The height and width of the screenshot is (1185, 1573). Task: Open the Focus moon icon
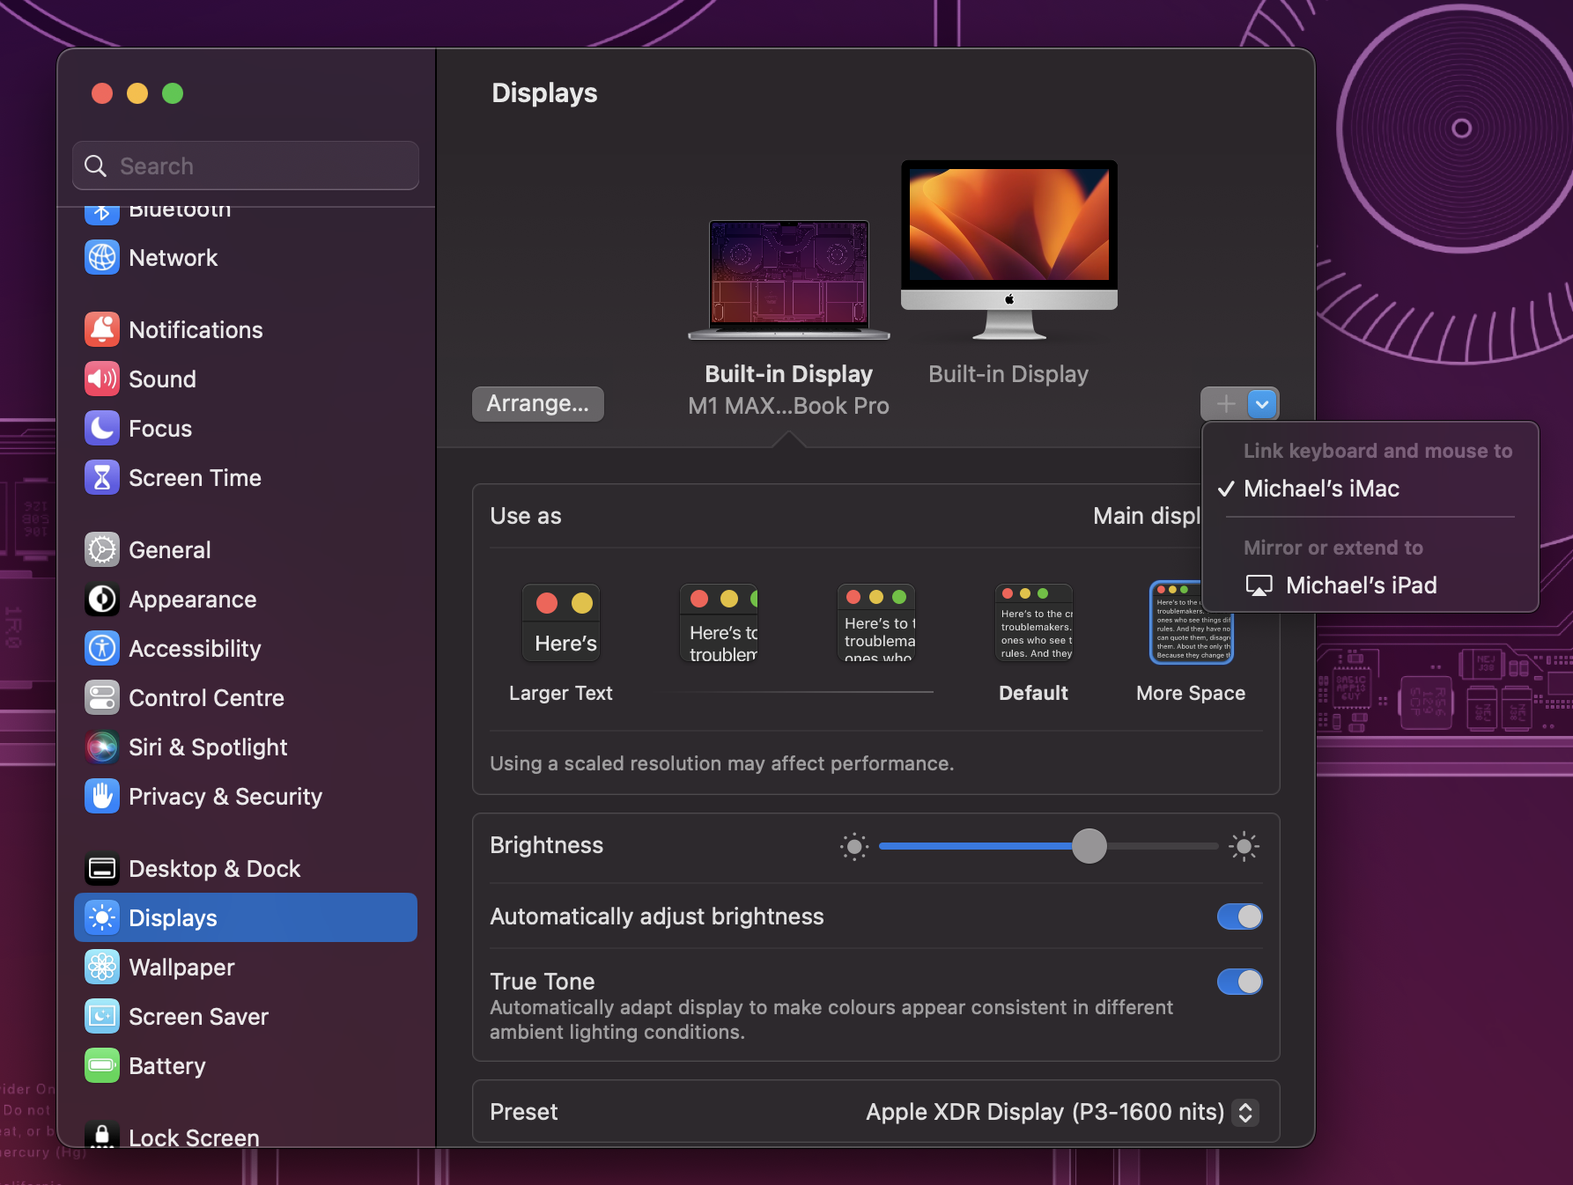(102, 428)
